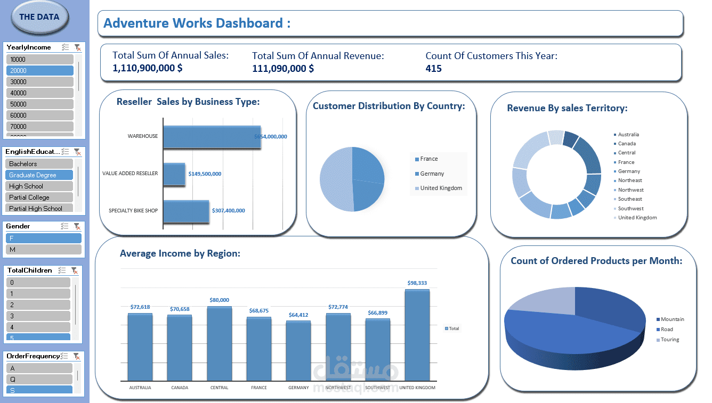Click the VALUE ADDED RESELLER bar
Screen dimensions: 712x403
[174, 174]
